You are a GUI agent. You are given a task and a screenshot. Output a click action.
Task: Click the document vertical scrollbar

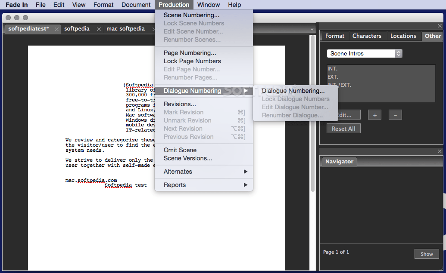[312, 113]
